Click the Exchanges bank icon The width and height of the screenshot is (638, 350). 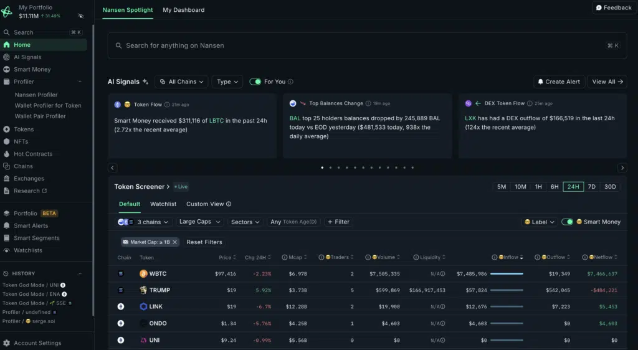pos(6,179)
